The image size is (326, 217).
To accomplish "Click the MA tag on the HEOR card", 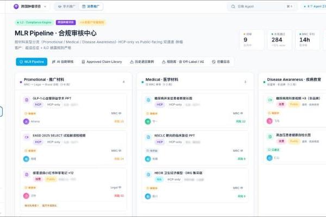I will pyautogui.click(x=159, y=180).
